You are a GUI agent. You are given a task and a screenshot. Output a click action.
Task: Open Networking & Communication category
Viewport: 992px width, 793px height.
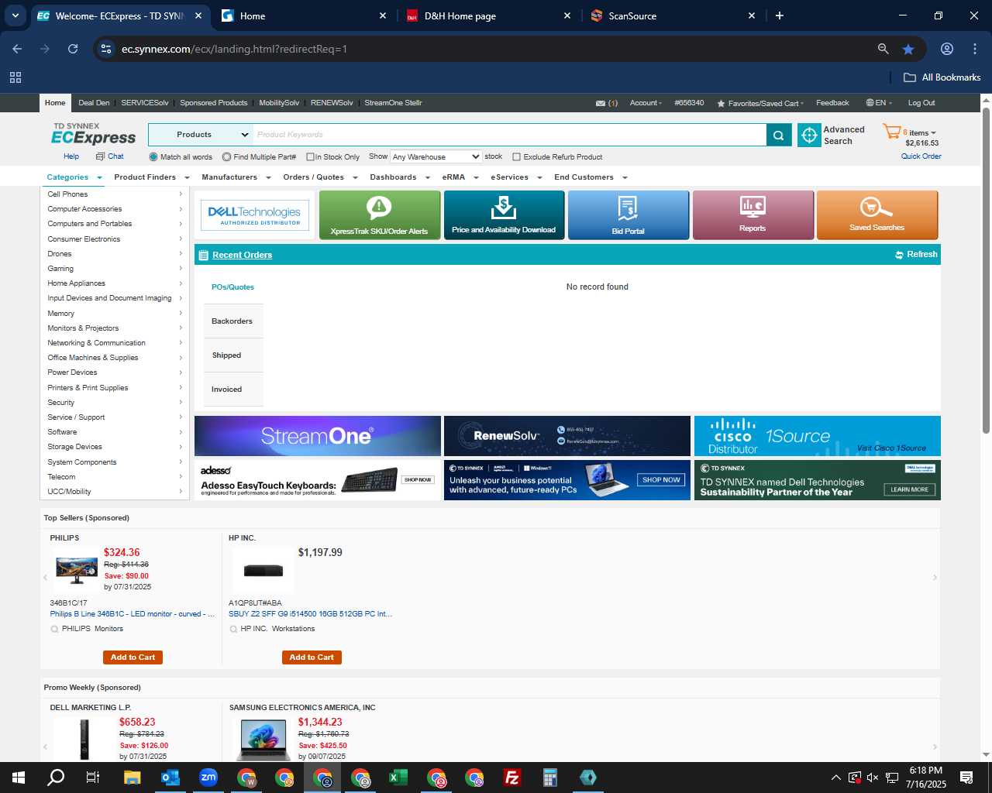(96, 343)
